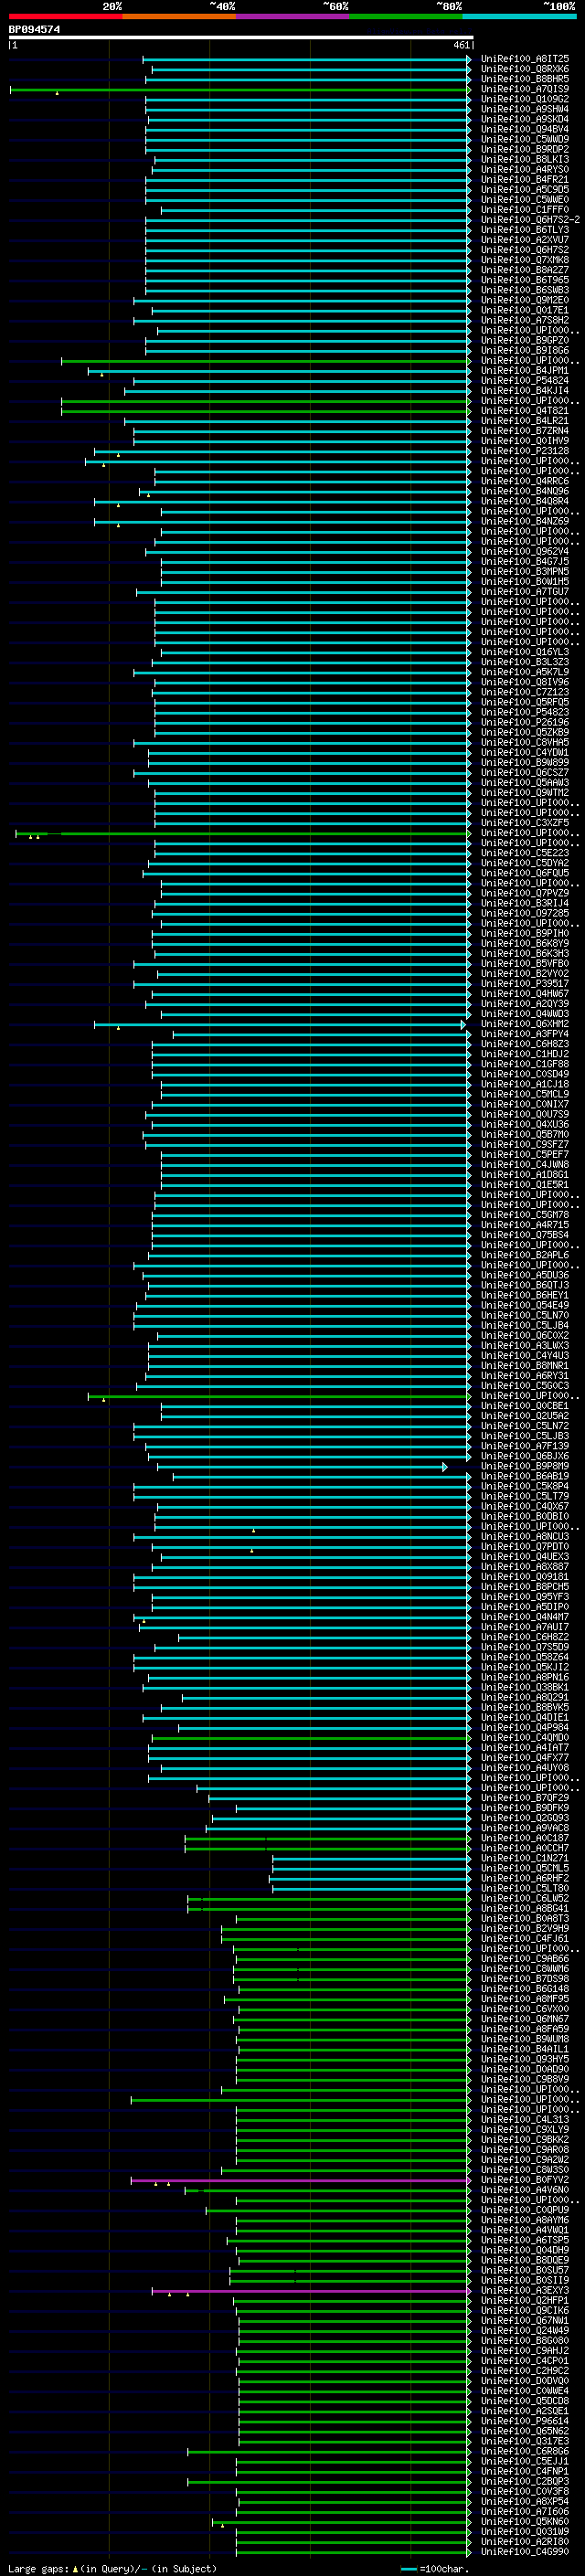Viewport: 585px width, 2576px height.
Task: Select hit UniRef100_P26196
Action: pyautogui.click(x=524, y=722)
